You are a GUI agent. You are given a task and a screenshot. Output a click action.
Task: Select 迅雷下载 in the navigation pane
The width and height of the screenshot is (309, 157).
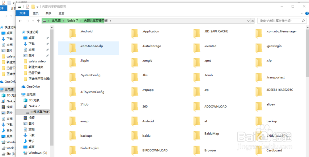click(35, 73)
